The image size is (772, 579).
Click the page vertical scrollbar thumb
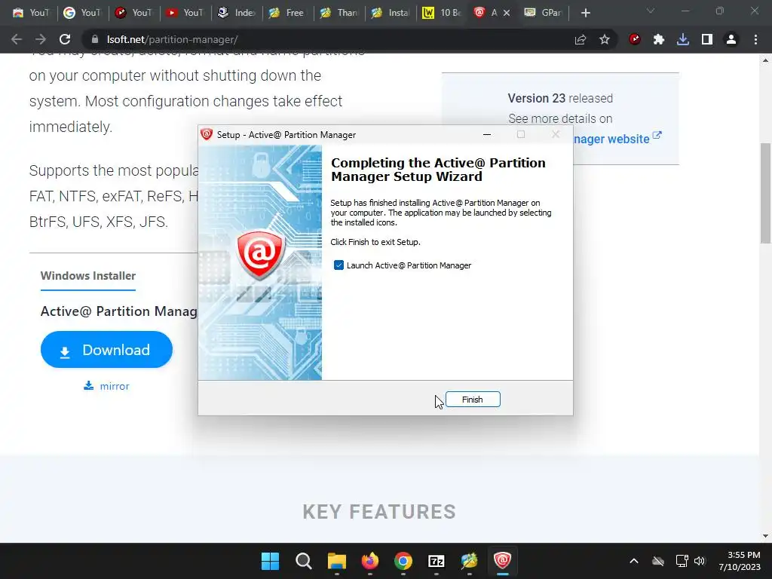pos(765,193)
